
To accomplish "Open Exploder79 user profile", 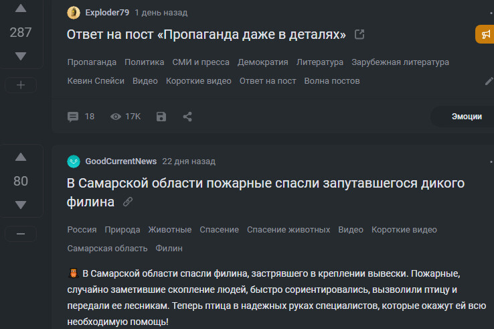I will [107, 13].
